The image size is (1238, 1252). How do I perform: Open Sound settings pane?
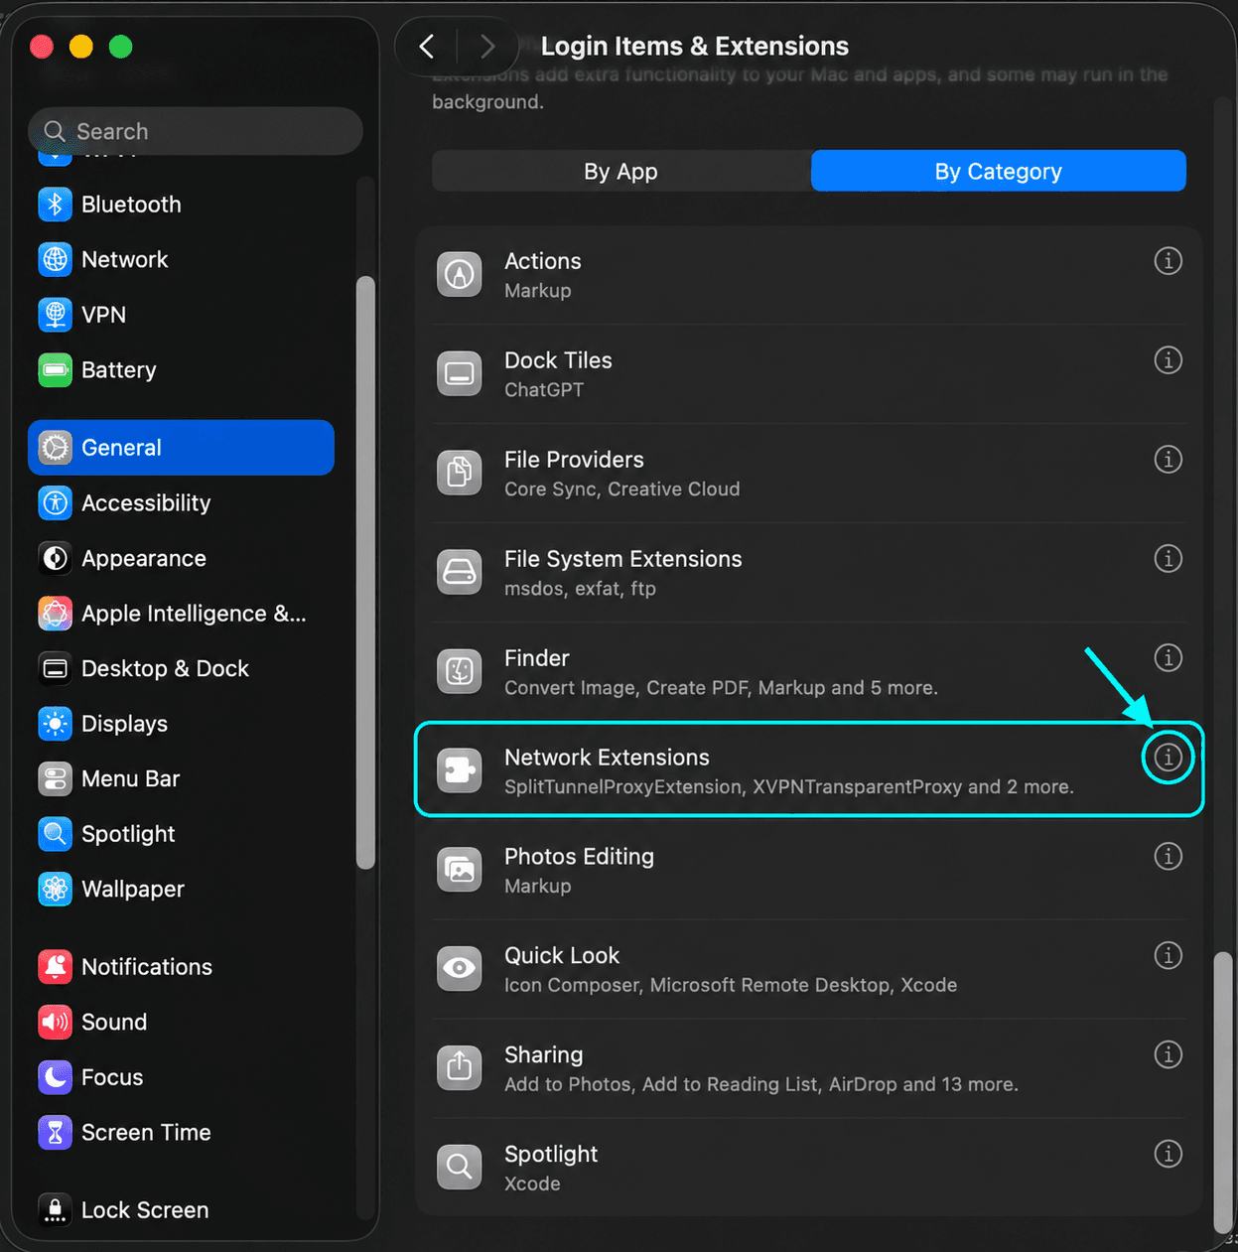tap(182, 1023)
